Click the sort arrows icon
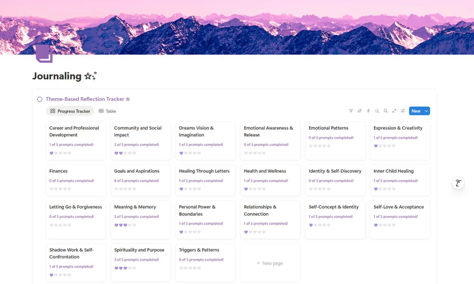 [360, 111]
